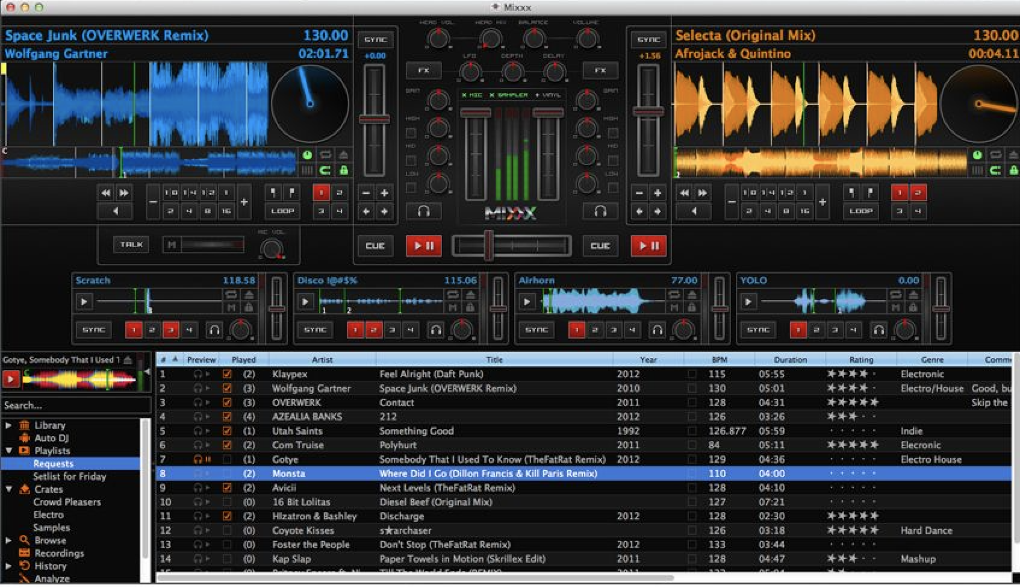Expand the History tree item
This screenshot has width=1020, height=588.
[x=8, y=566]
